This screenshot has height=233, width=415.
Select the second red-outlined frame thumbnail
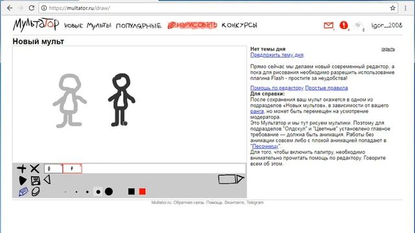click(x=72, y=168)
